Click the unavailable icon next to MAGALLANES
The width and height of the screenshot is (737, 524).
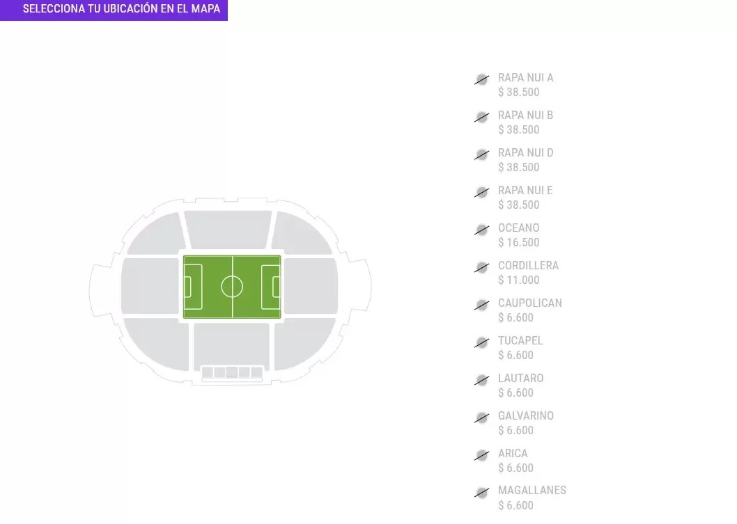pos(482,493)
